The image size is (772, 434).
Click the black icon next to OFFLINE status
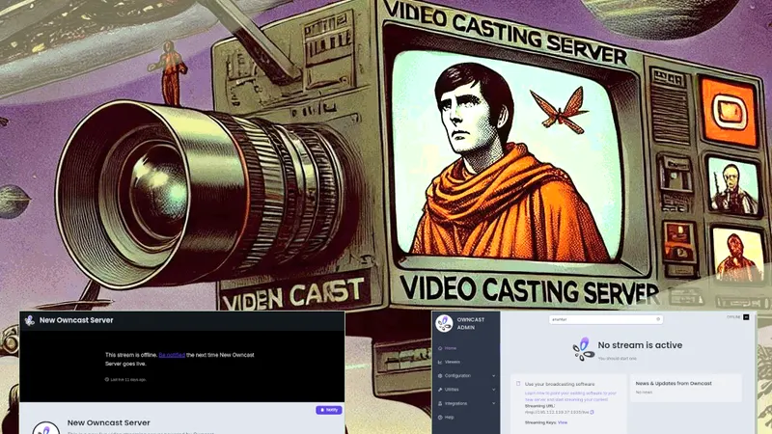(x=746, y=317)
